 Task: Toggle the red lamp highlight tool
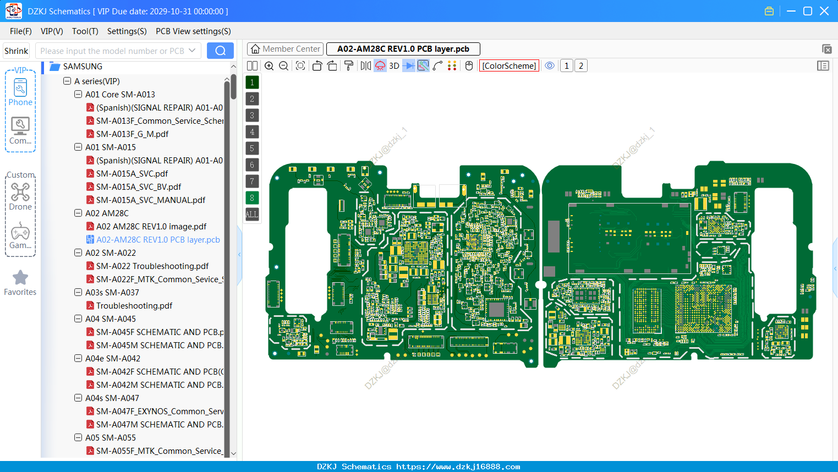click(380, 66)
